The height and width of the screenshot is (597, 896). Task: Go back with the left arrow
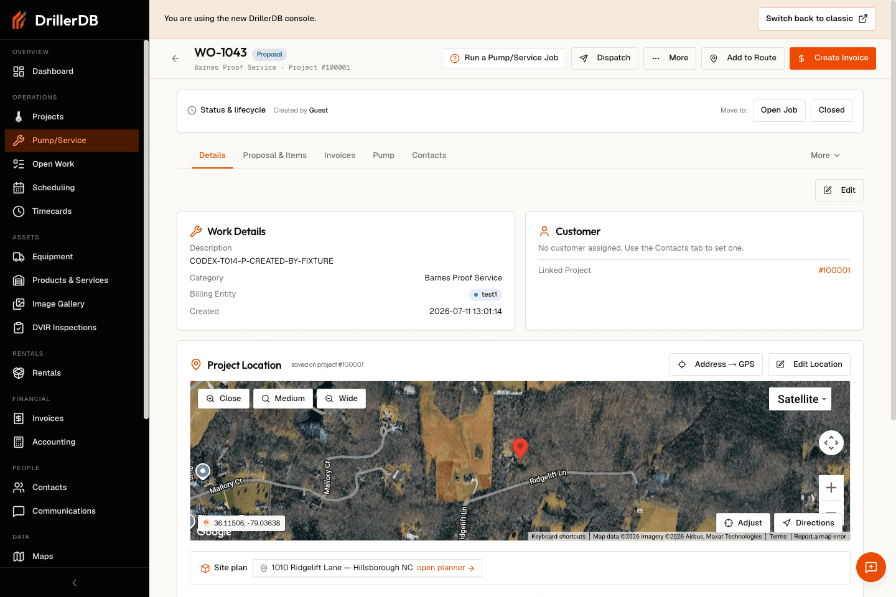[x=175, y=58]
